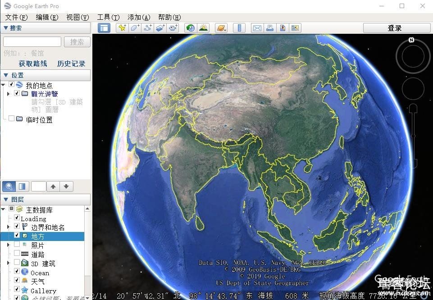Click the Ocean layer globe icon
The width and height of the screenshot is (433, 300).
pos(25,272)
